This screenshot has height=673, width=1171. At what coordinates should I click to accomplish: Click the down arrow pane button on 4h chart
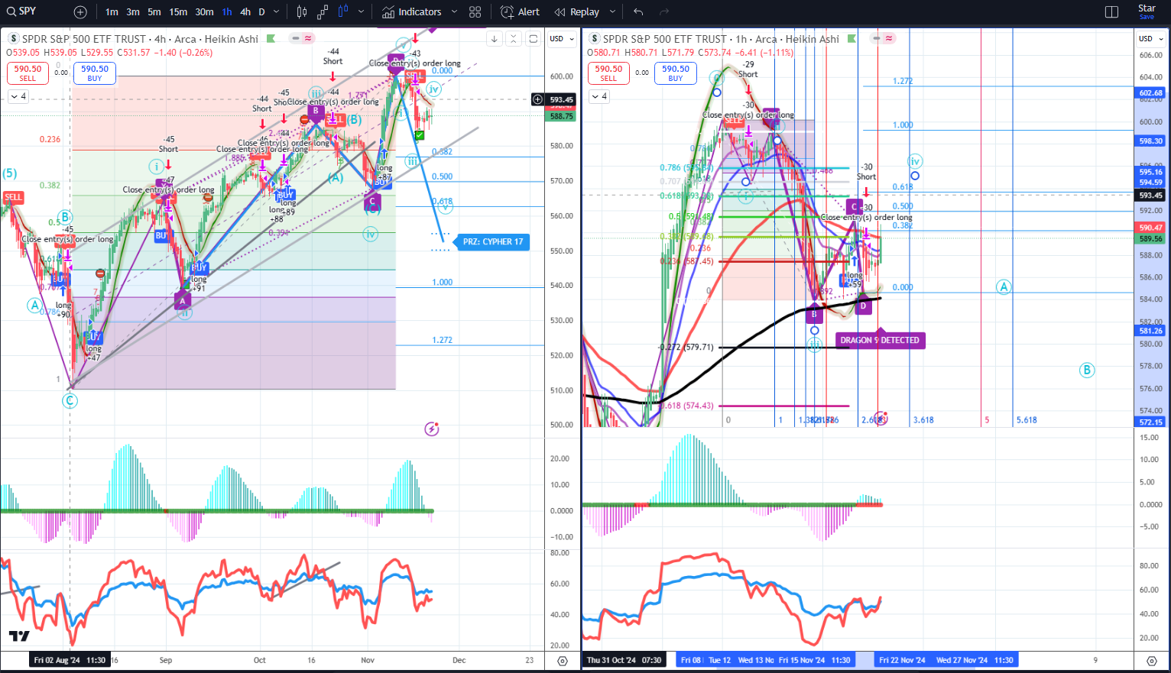[x=495, y=39]
